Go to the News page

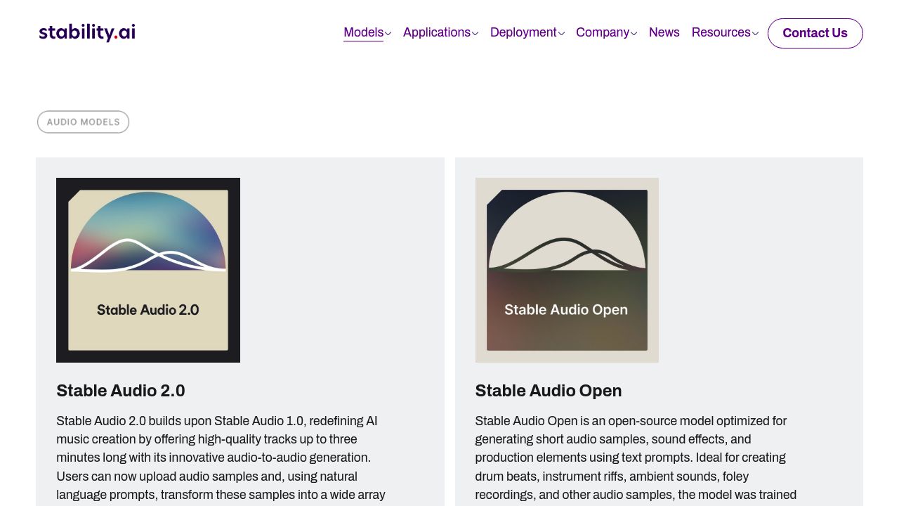pos(664,32)
